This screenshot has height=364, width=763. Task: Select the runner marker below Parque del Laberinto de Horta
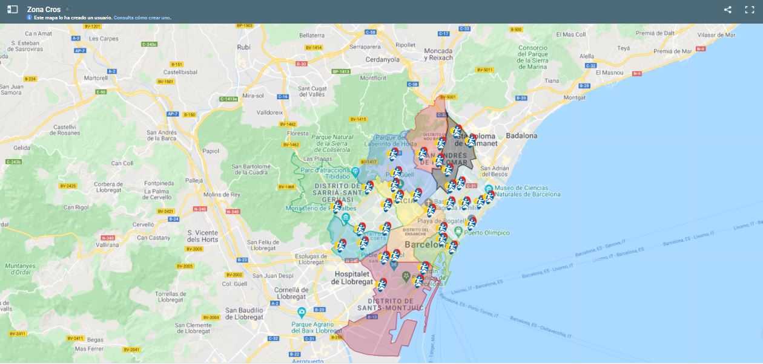click(x=394, y=155)
